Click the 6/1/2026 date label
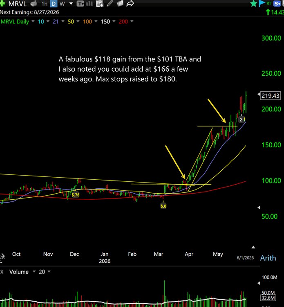This screenshot has height=307, width=284. click(245, 257)
